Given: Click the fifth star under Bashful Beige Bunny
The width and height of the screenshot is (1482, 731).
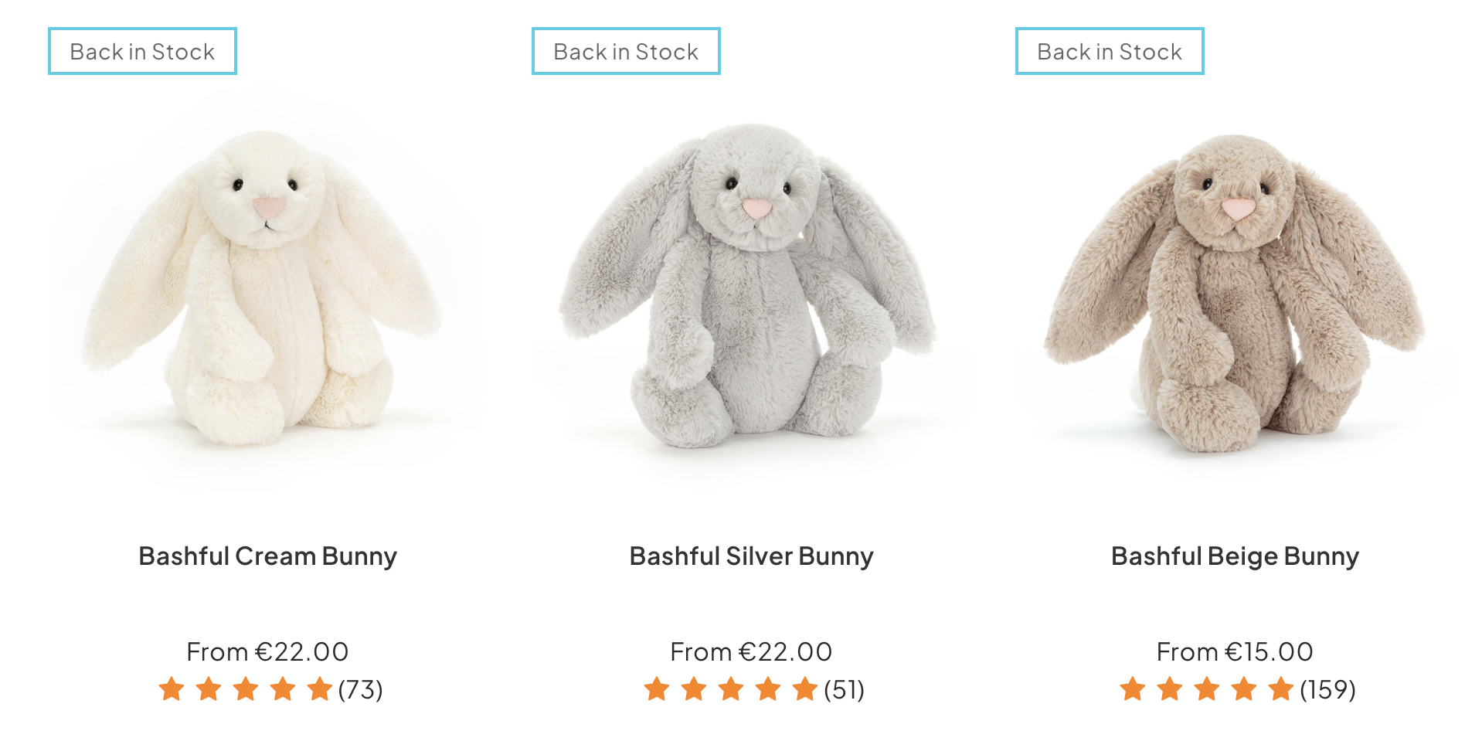Looking at the screenshot, I should coord(1280,688).
